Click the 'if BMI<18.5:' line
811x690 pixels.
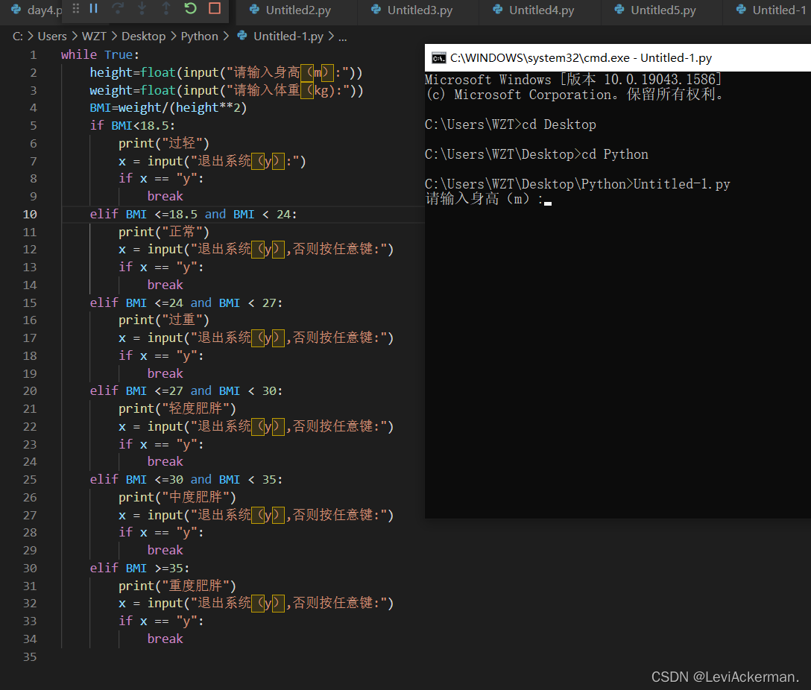133,126
